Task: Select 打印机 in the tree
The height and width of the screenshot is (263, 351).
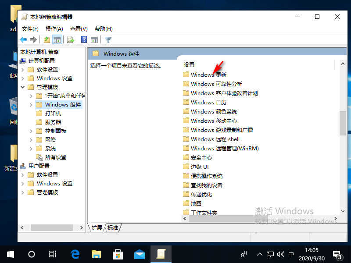Action: (49, 114)
